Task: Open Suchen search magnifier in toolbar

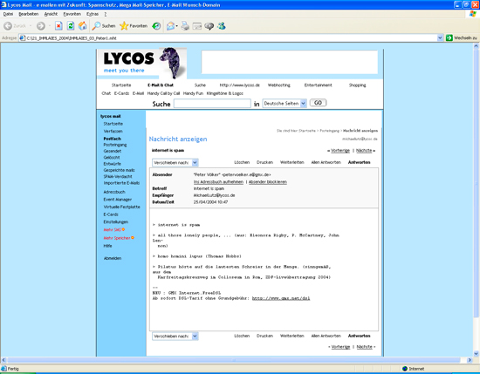Action: [x=104, y=26]
